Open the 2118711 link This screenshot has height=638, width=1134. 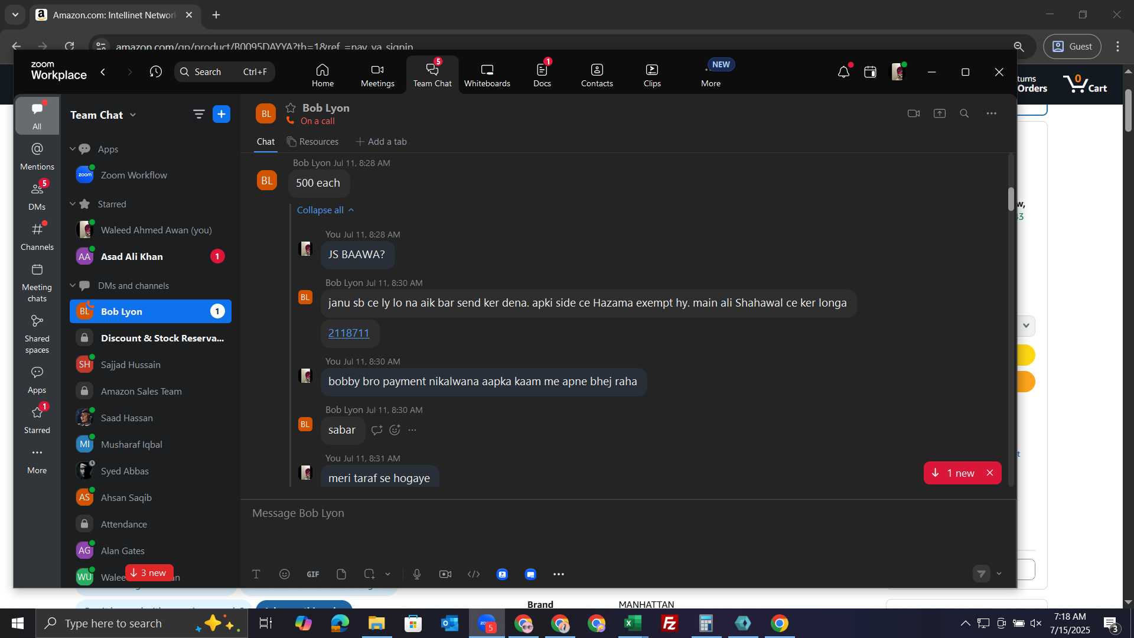pos(348,333)
